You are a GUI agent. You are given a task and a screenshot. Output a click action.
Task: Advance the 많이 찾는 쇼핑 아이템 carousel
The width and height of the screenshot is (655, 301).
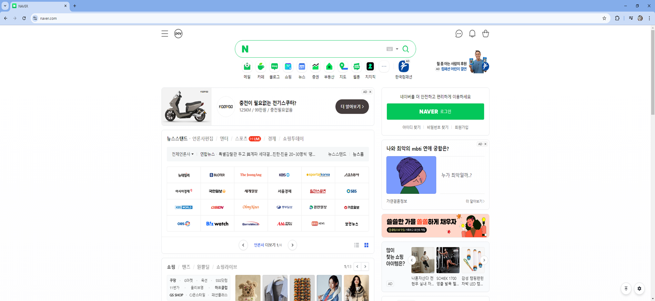pos(484,260)
